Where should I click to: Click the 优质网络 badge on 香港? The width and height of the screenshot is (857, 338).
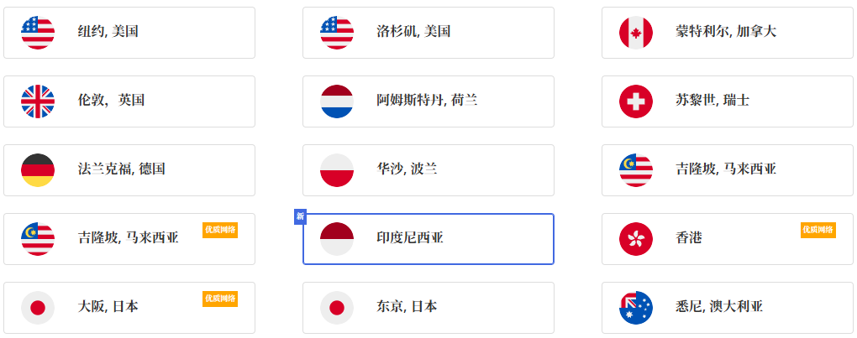pyautogui.click(x=818, y=230)
